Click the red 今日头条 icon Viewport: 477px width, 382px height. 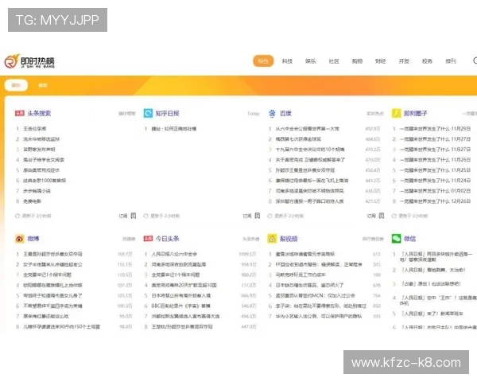(x=148, y=239)
